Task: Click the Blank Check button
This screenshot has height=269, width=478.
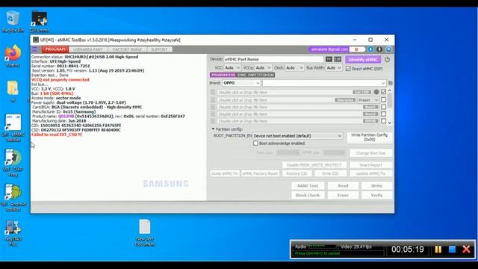Action: click(308, 195)
